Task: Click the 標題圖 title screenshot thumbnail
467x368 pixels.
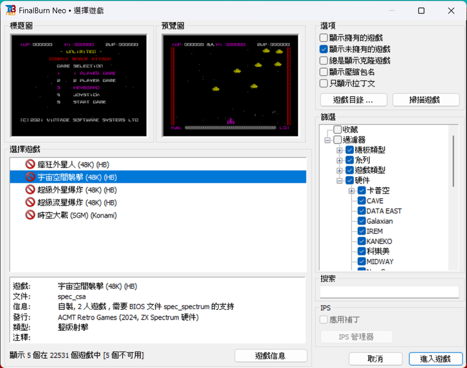Action: [79, 85]
